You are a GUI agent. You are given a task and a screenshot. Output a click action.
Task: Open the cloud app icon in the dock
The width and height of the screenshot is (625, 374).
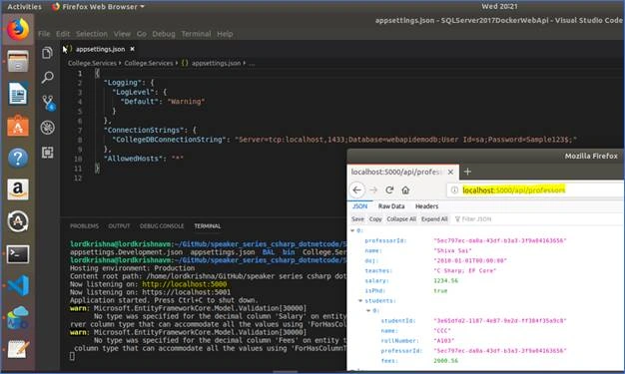[18, 317]
